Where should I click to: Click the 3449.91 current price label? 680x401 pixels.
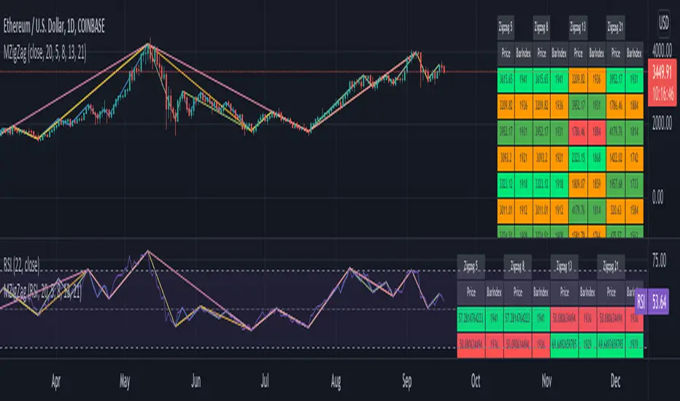click(662, 72)
